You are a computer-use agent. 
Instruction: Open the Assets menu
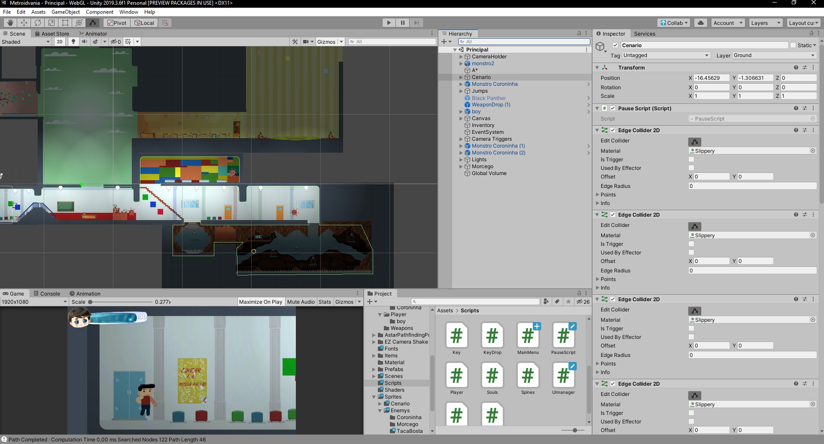pos(38,12)
